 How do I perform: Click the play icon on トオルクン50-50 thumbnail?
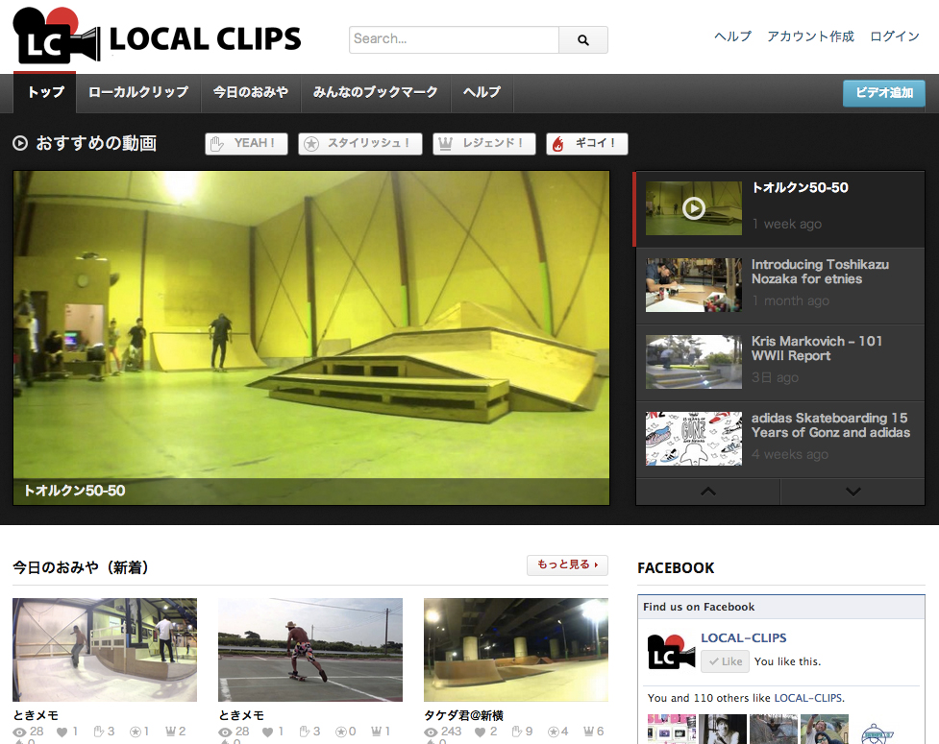(693, 207)
